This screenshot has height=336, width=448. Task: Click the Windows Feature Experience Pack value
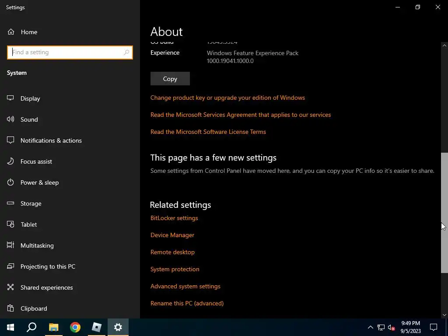[x=252, y=57]
